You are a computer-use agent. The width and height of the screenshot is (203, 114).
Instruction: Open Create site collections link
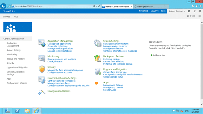click(57, 46)
